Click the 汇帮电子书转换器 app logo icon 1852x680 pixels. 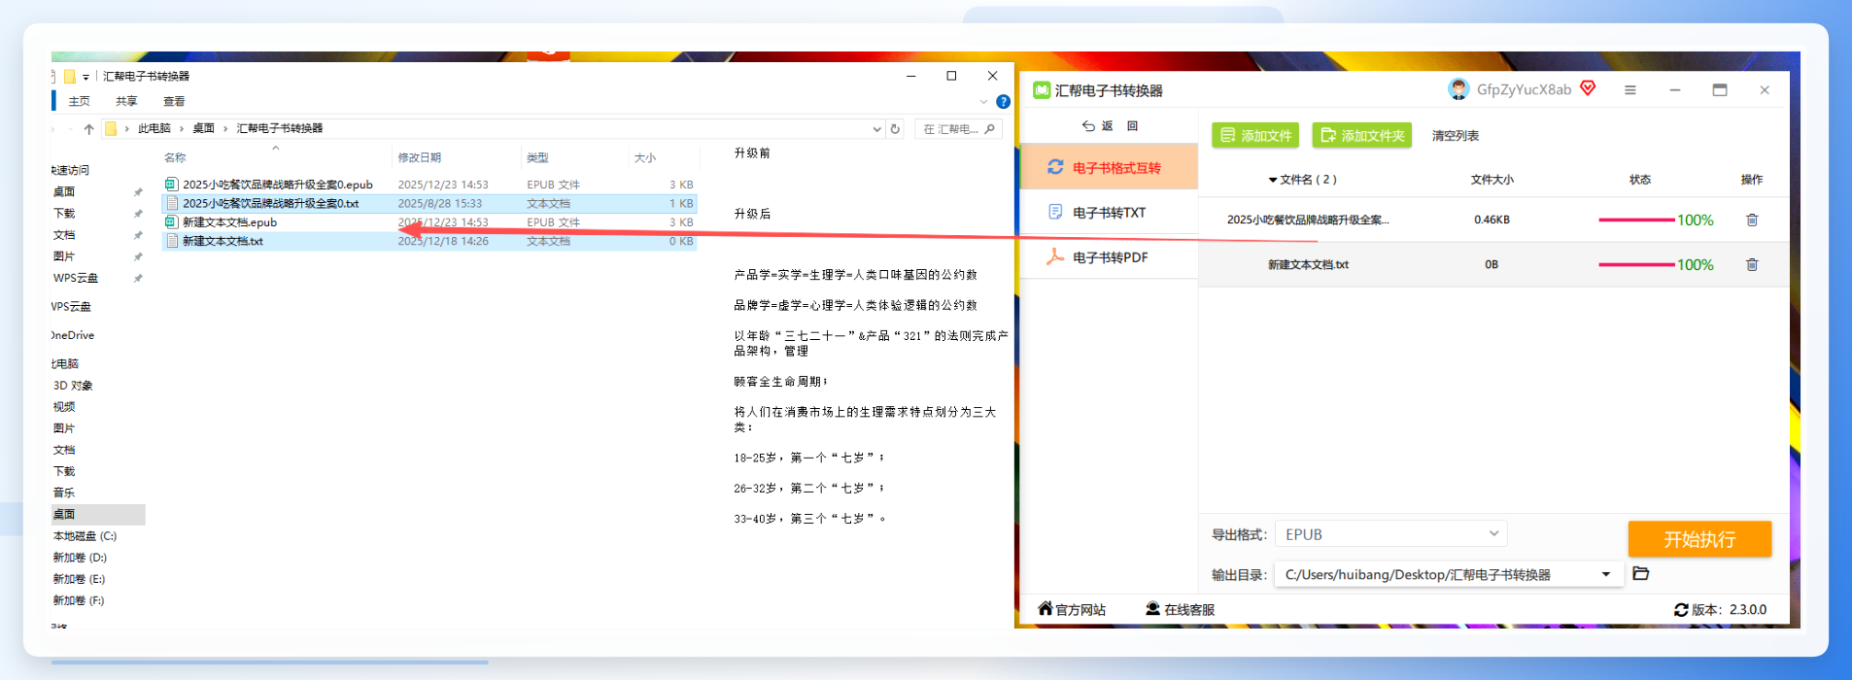[x=1042, y=90]
